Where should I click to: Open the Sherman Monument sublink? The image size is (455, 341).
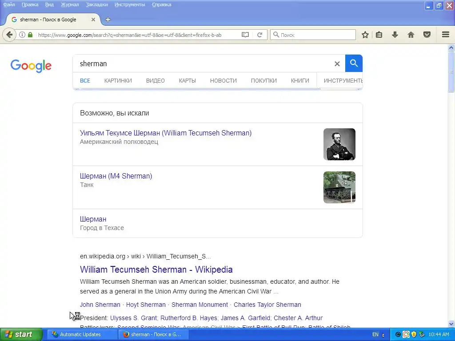(x=200, y=305)
